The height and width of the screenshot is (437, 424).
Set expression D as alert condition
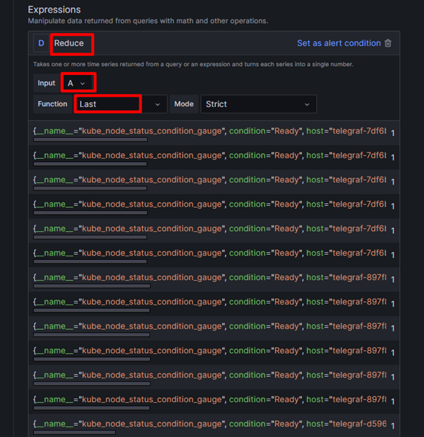pyautogui.click(x=338, y=43)
